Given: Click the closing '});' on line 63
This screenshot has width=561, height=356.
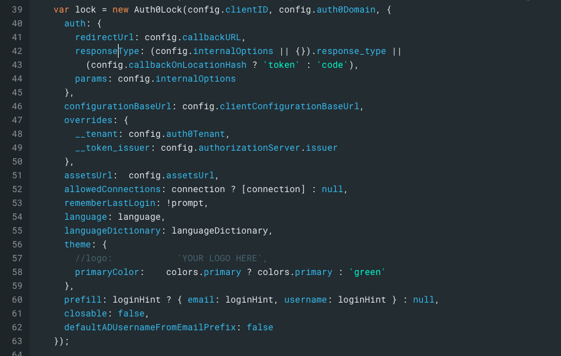Looking at the screenshot, I should pos(61,342).
